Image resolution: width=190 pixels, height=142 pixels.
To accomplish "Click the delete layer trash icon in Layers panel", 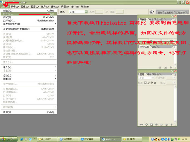I will tap(171, 125).
